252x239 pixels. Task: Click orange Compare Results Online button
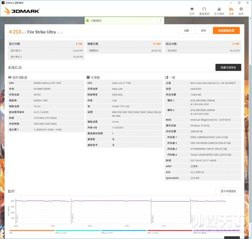coord(226,30)
